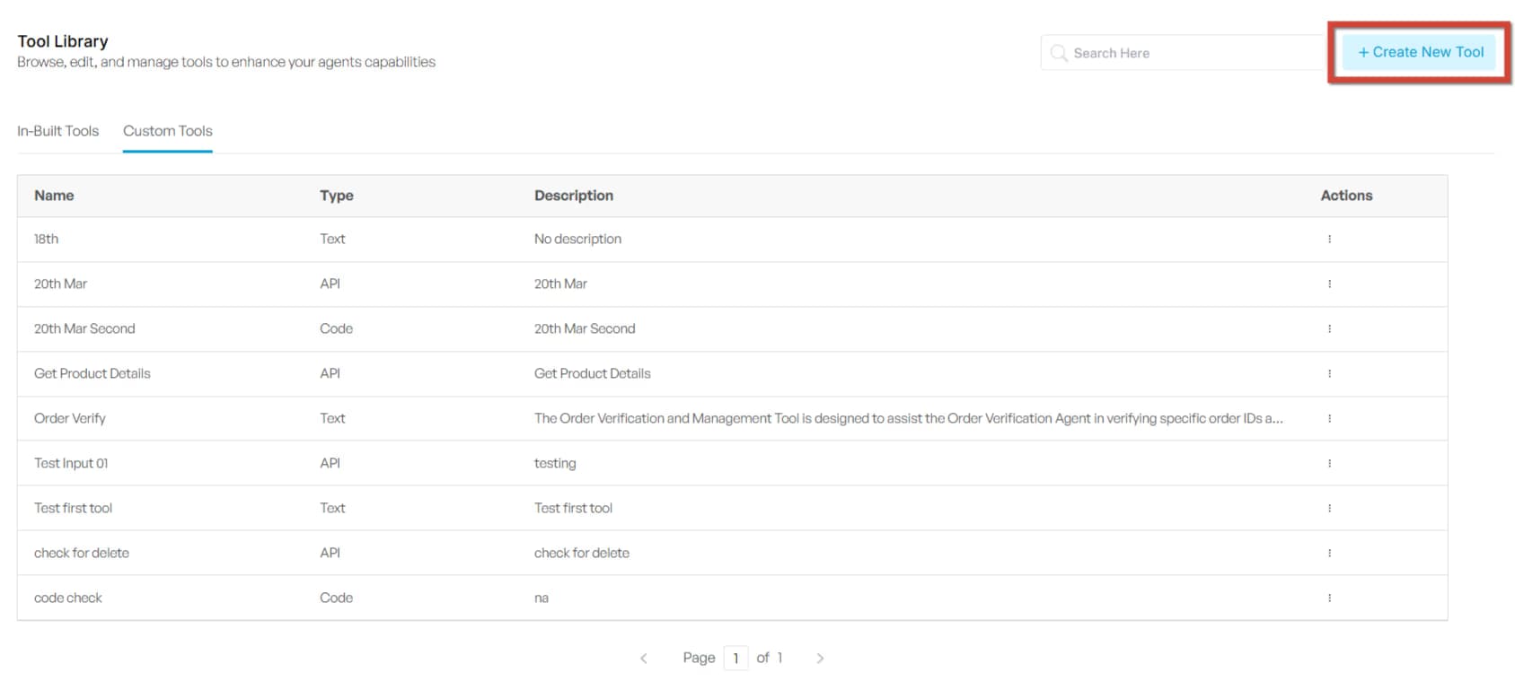This screenshot has height=690, width=1515.
Task: Click the search magnifier icon
Action: coord(1059,53)
